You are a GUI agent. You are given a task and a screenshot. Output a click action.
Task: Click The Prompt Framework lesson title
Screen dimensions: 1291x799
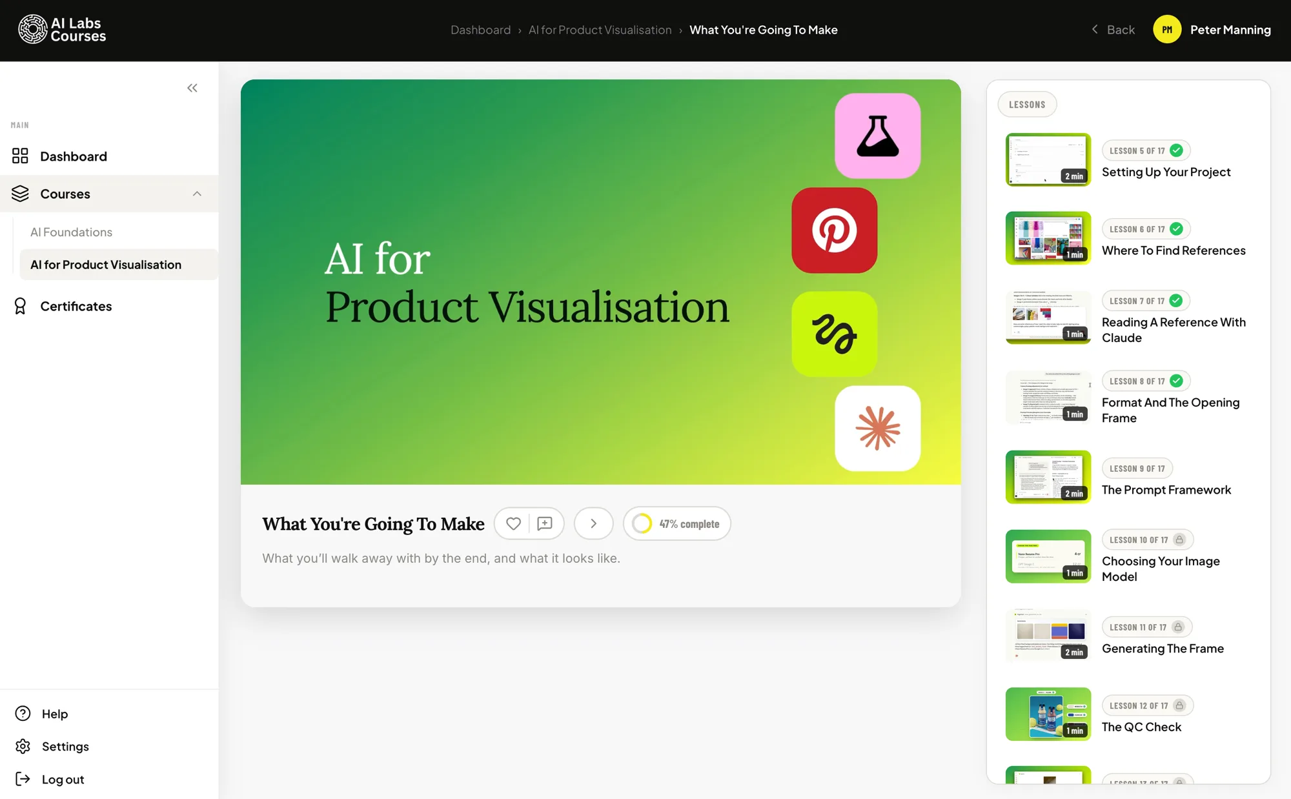point(1166,490)
